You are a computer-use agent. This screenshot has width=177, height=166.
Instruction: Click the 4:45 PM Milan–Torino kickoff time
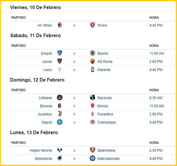156,25
